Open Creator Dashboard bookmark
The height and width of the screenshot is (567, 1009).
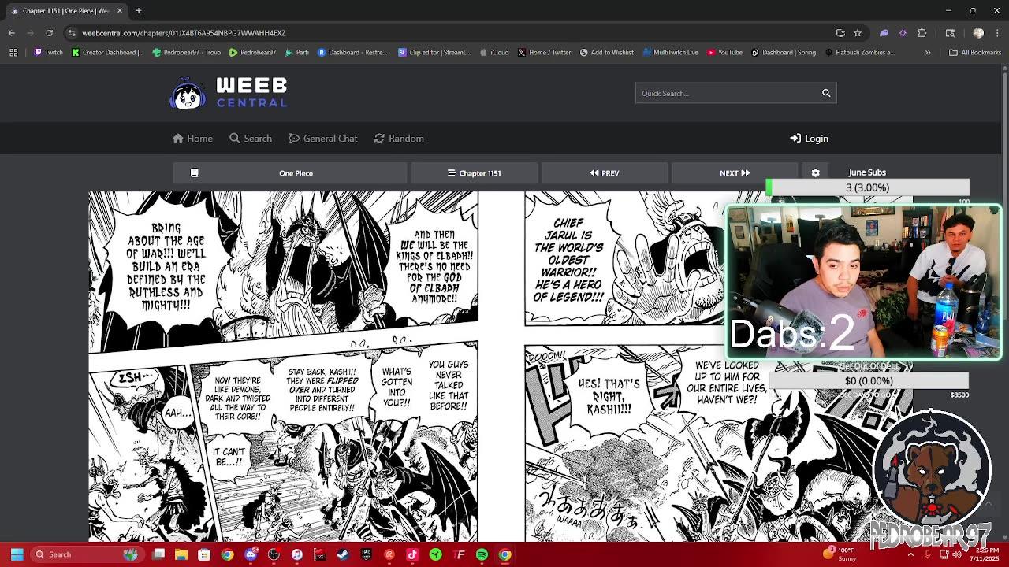pyautogui.click(x=107, y=53)
